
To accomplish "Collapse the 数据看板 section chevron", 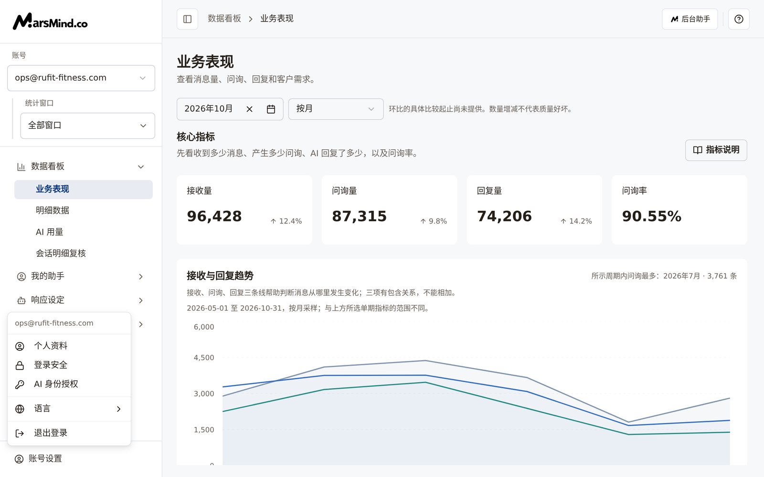I will tap(141, 167).
